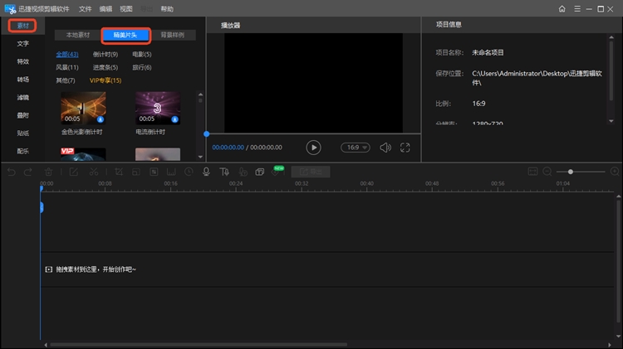
Task: Open the 贴纸 sidebar section
Action: click(x=22, y=133)
